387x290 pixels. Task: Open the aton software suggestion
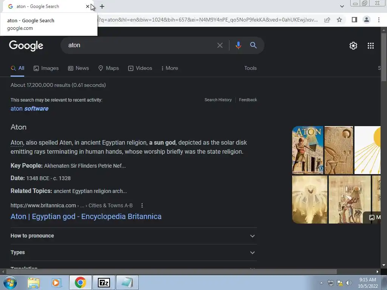[x=29, y=109]
